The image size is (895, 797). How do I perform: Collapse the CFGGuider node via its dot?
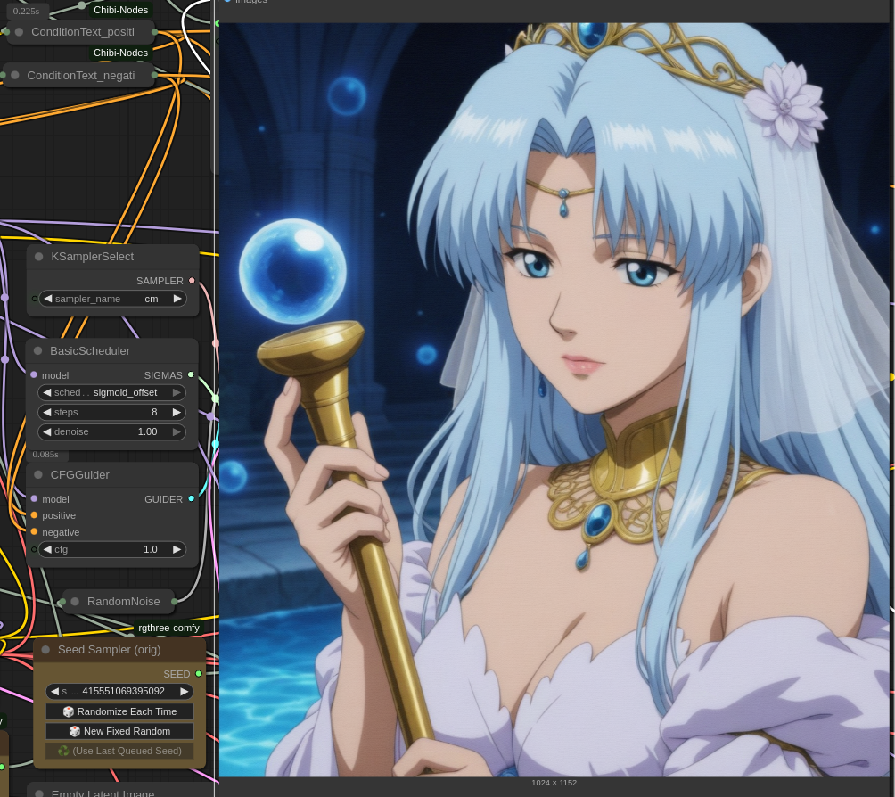coord(38,475)
